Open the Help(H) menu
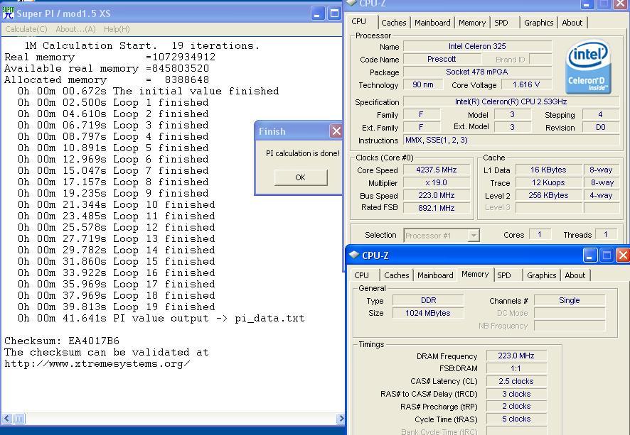Viewport: 630px width, 435px height. (117, 29)
